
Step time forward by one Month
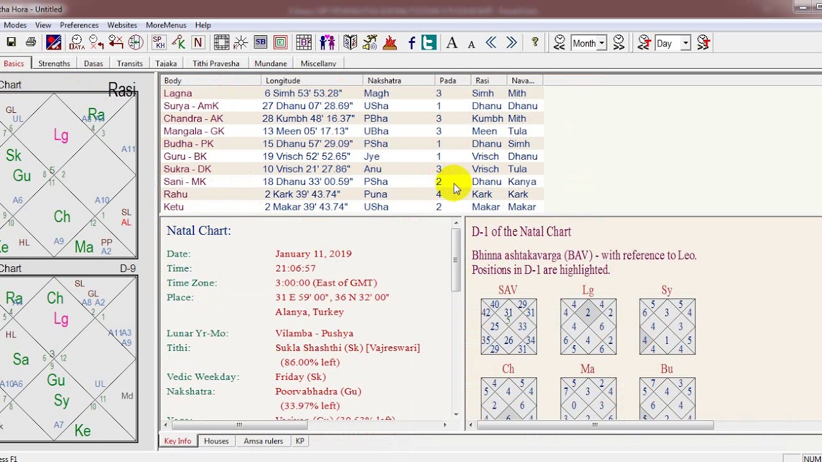point(618,42)
